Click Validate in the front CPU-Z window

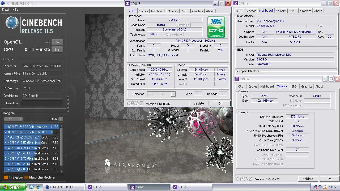click(199, 103)
